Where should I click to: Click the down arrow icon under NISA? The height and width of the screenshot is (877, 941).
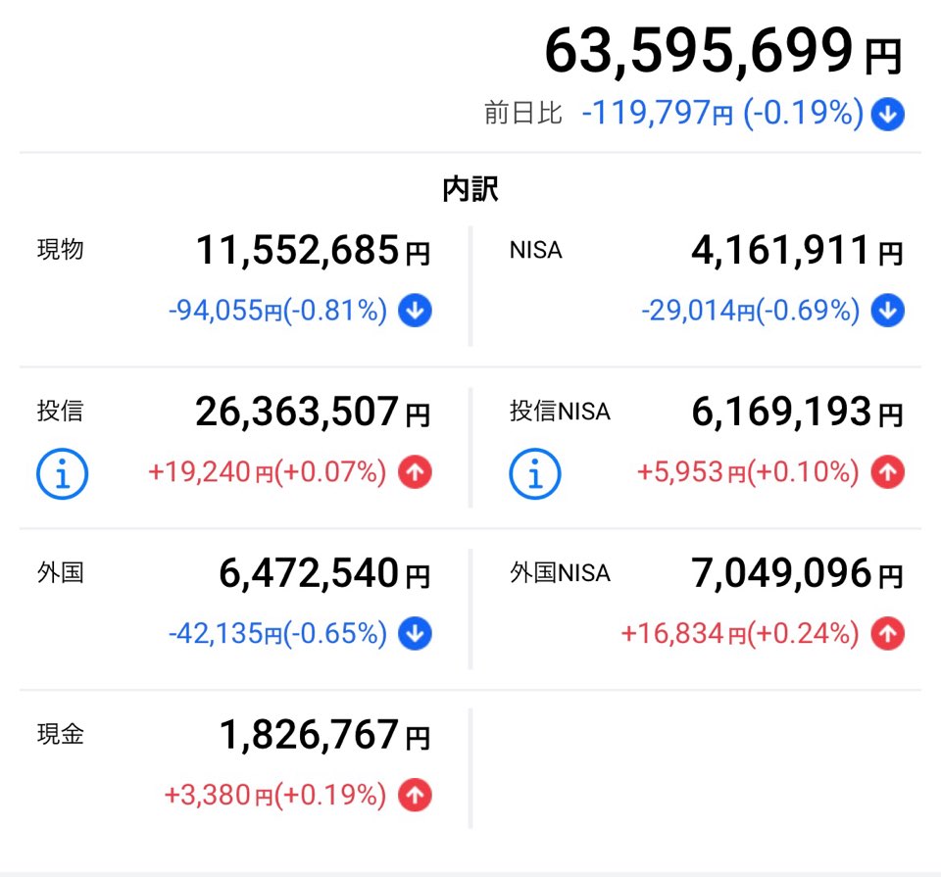888,312
